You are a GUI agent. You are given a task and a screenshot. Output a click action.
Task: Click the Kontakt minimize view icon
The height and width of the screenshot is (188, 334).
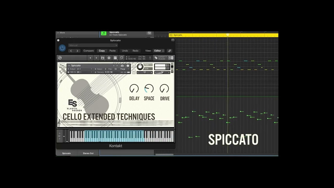[121, 58]
